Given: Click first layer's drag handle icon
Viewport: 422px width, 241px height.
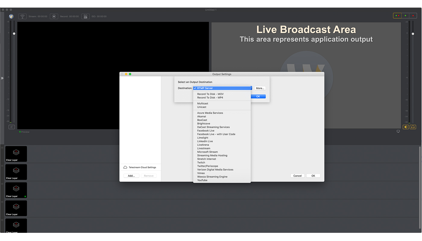Looking at the screenshot, I should tap(2, 148).
